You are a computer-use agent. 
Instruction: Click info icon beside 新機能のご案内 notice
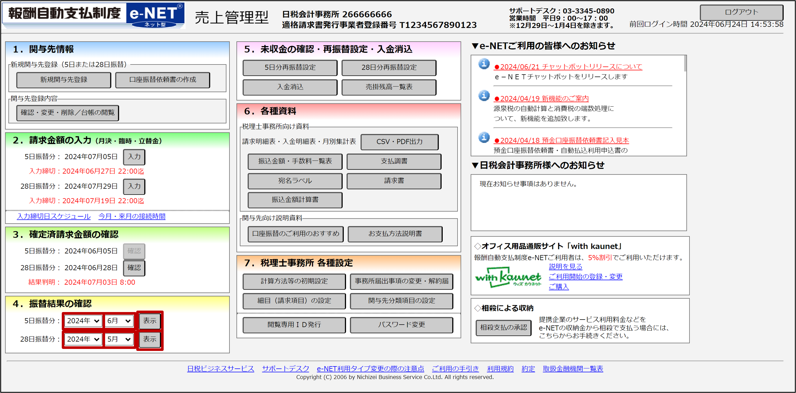point(484,96)
